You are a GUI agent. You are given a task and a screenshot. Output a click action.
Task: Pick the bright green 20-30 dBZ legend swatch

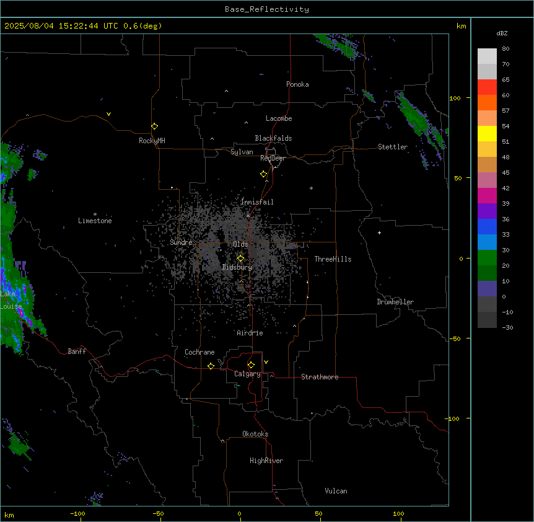point(487,258)
